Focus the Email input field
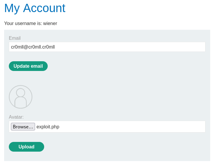The image size is (214, 164). pos(107,47)
